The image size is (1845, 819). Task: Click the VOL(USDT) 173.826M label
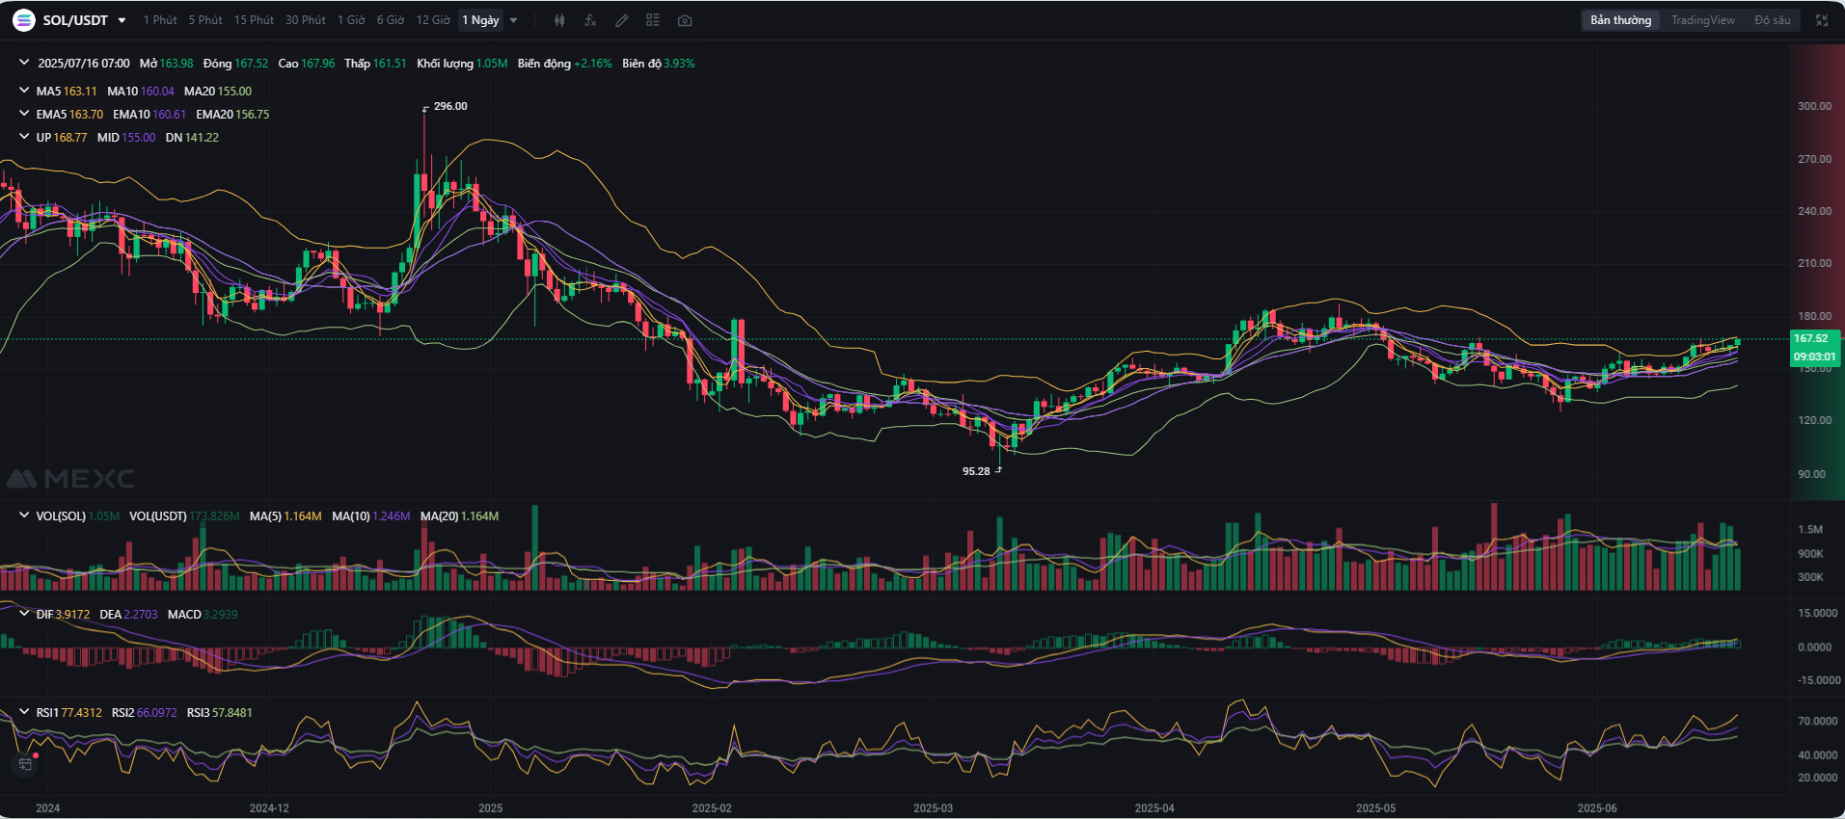(184, 516)
